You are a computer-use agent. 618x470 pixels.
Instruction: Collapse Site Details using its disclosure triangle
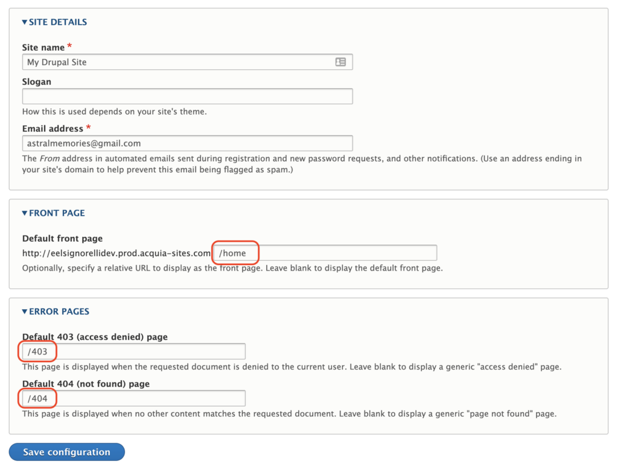25,22
